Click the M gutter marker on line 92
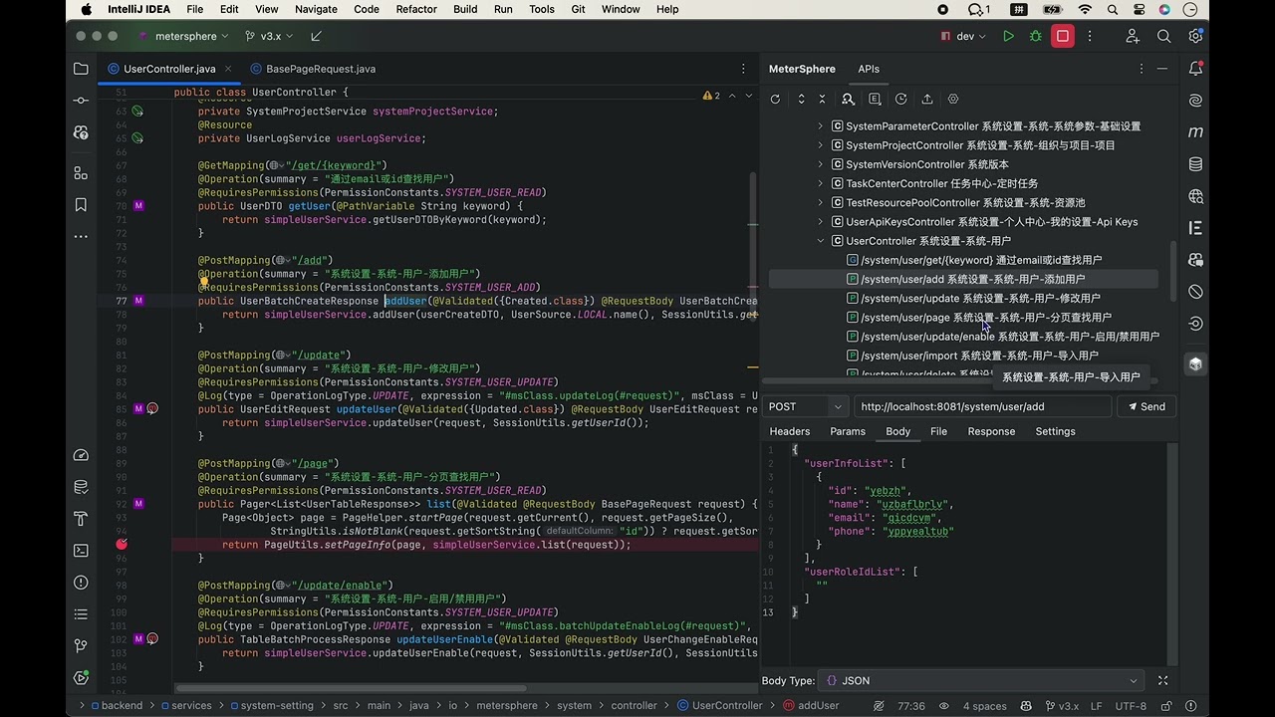 [x=138, y=504]
